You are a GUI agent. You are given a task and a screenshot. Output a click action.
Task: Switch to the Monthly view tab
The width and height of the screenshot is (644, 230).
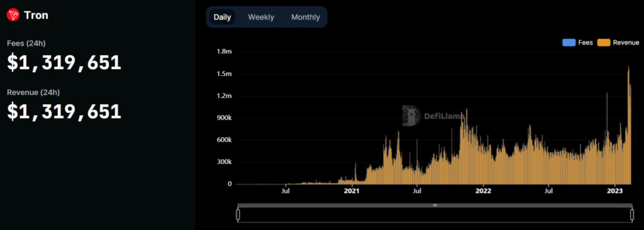[306, 17]
